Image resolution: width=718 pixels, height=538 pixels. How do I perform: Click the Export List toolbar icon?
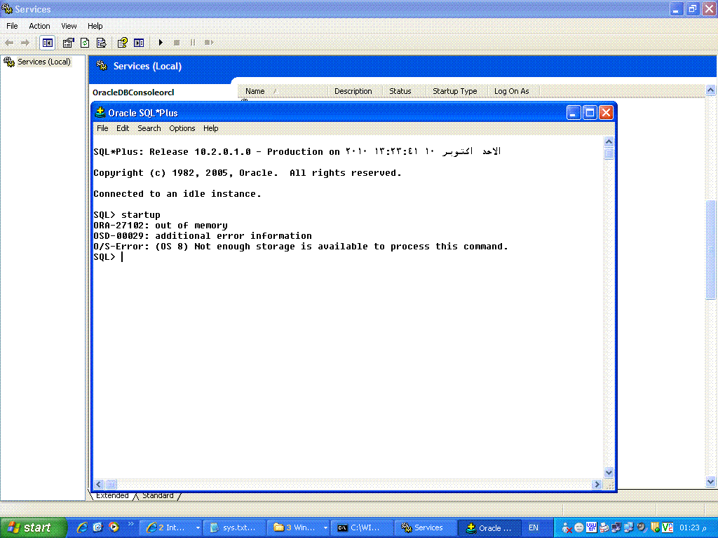[101, 43]
